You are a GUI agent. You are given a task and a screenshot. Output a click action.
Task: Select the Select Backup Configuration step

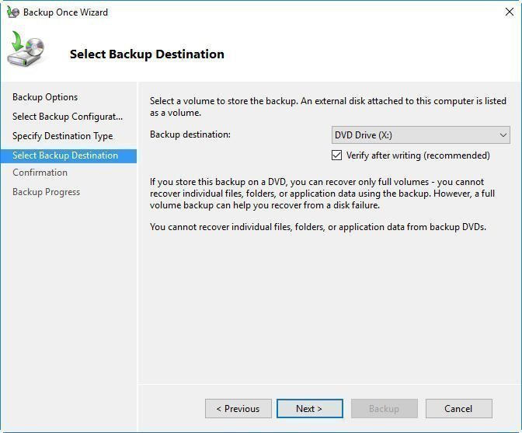point(68,117)
